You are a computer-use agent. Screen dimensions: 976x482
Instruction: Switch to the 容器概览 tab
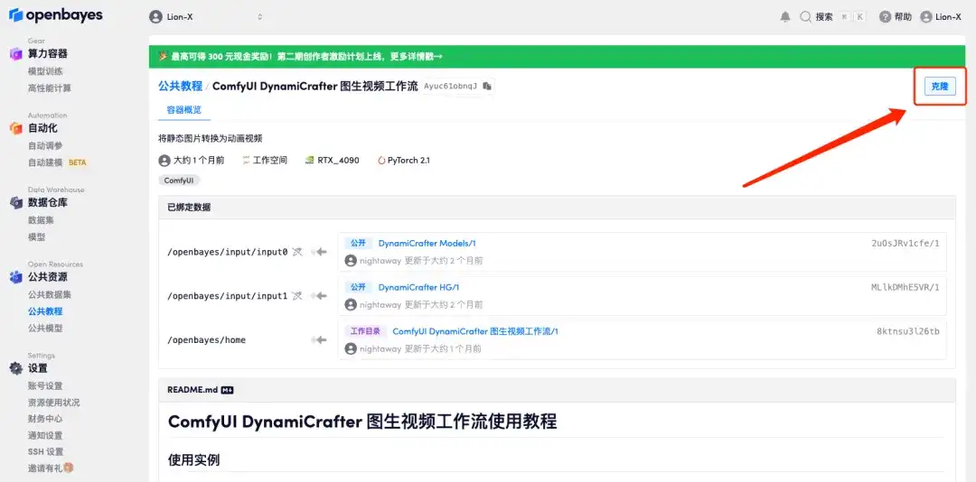(x=183, y=109)
